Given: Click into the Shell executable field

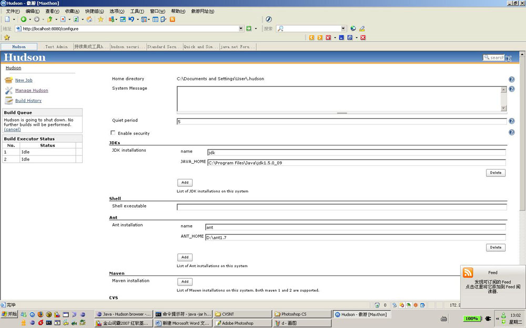Looking at the screenshot, I should point(341,207).
